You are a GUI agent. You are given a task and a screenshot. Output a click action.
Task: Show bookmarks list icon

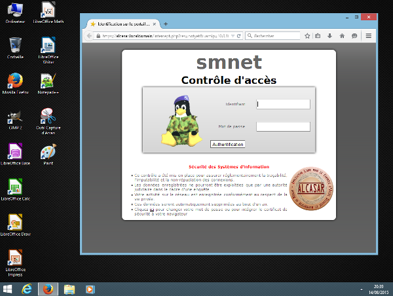click(x=318, y=36)
